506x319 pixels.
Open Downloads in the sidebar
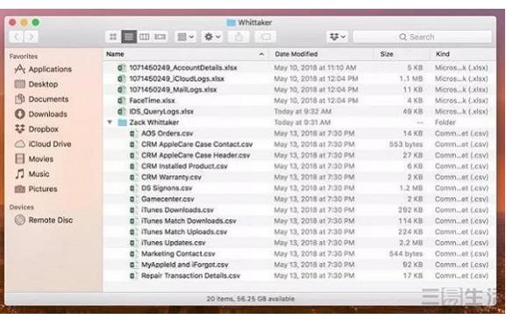click(41, 114)
